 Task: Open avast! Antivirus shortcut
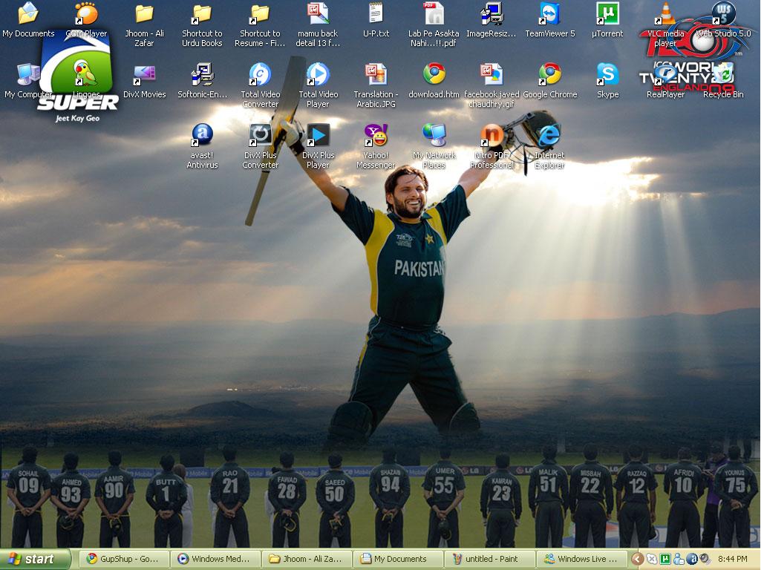click(202, 137)
